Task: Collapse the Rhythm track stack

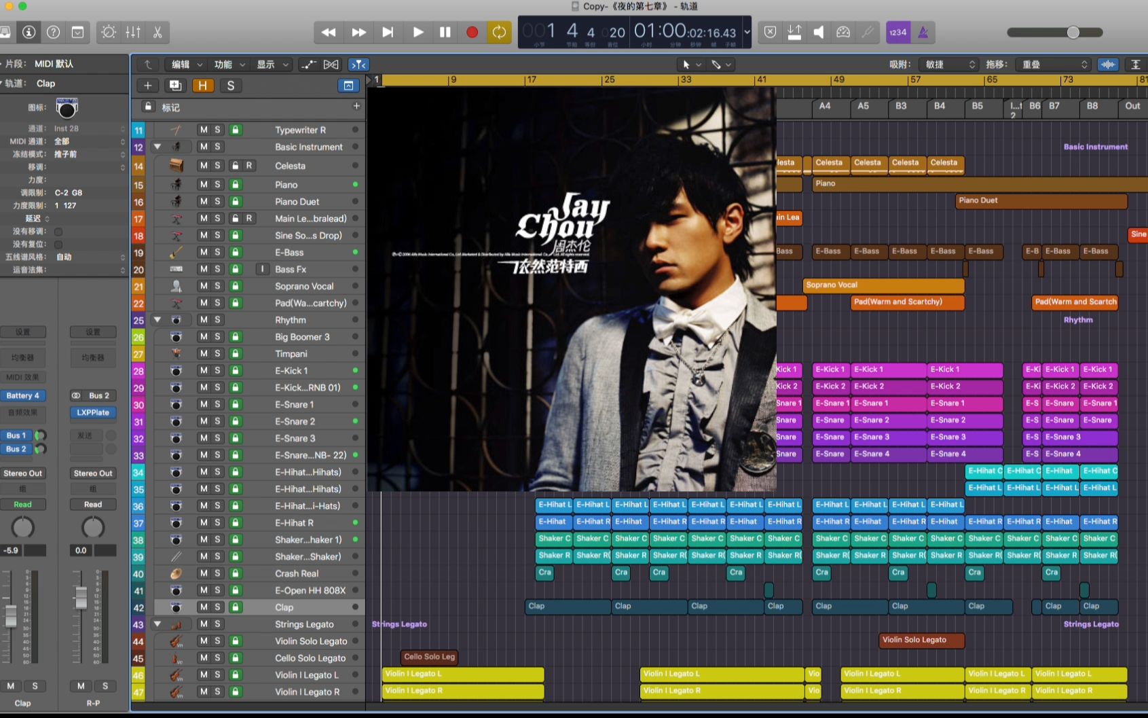Action: [158, 319]
